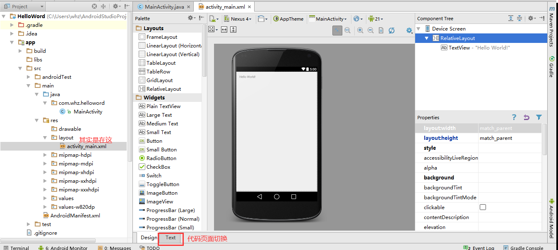Open screen orientation dropdown
This screenshot has height=250, width=558.
262,19
